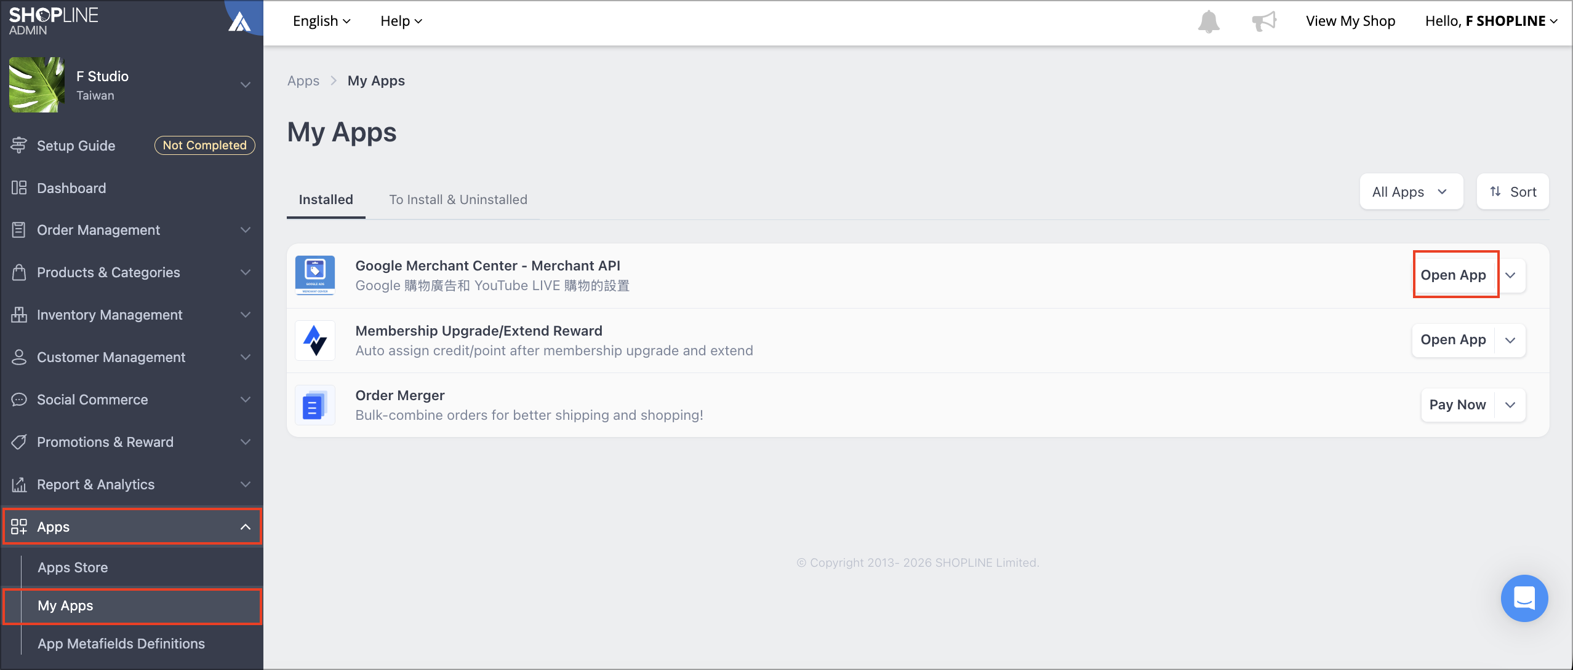Click the Promotions & Reward tag icon

[19, 442]
